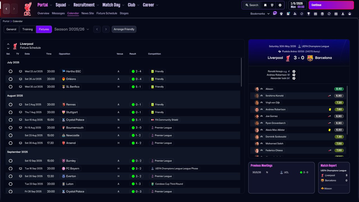
Task: Open the trophy bookmark icon
Action: click(309, 14)
